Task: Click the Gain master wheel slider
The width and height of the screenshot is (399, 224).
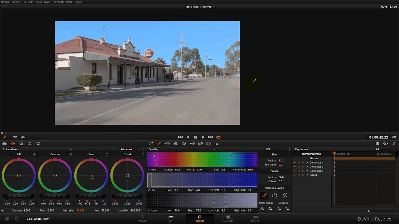Action: (91, 196)
